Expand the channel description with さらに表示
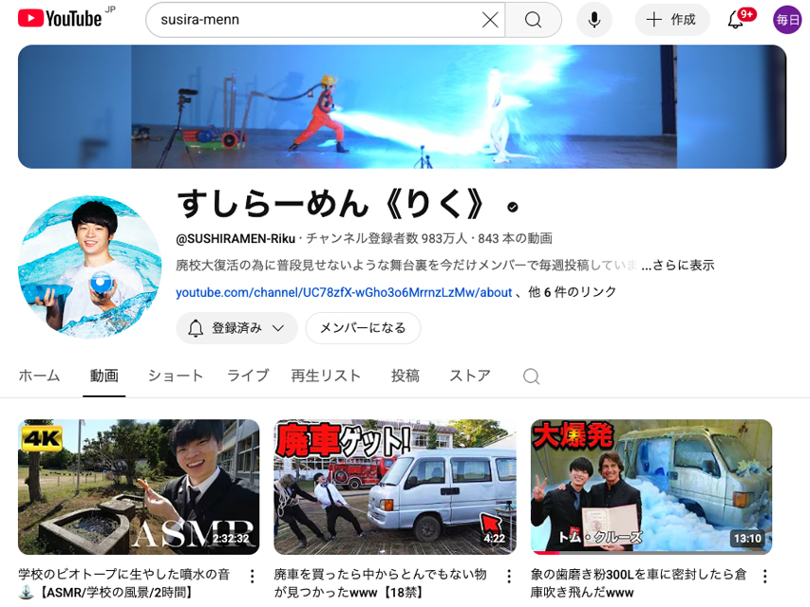 tap(687, 266)
